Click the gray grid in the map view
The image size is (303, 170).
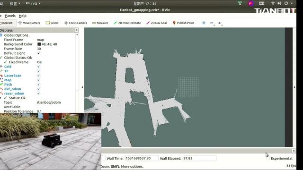pyautogui.click(x=188, y=87)
